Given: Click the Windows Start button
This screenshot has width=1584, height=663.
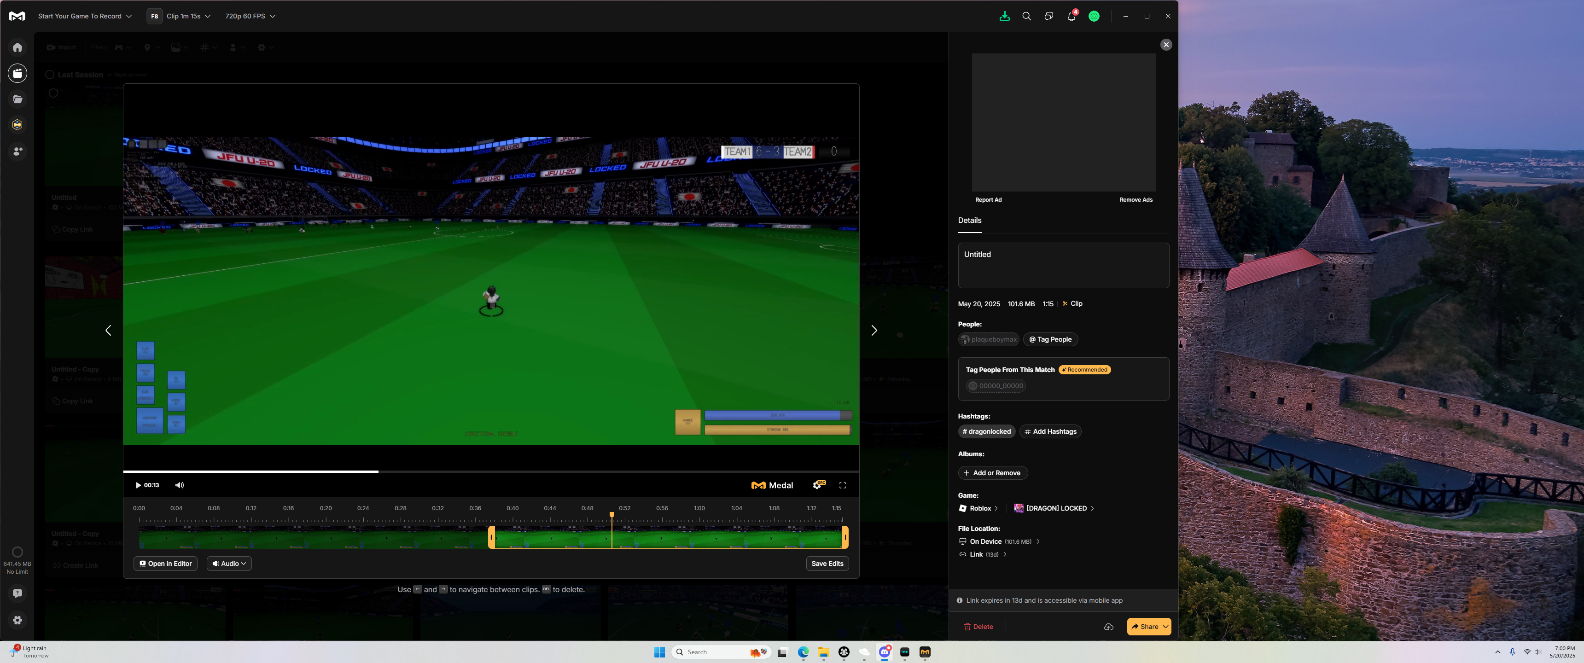Looking at the screenshot, I should tap(659, 652).
